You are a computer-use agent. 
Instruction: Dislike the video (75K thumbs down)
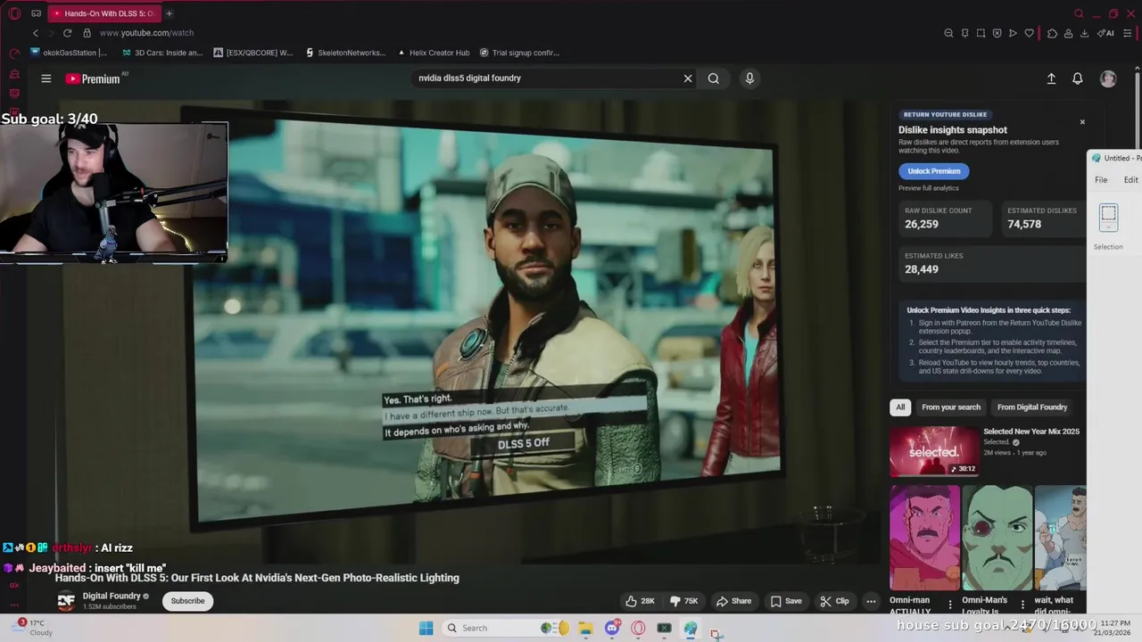point(685,601)
